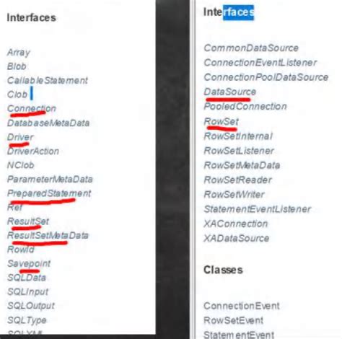Open the RowSetMetaData link
Viewport: 342px width, 339px height.
[x=242, y=165]
